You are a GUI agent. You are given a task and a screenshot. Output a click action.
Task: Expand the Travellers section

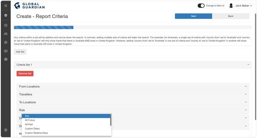click(133, 94)
